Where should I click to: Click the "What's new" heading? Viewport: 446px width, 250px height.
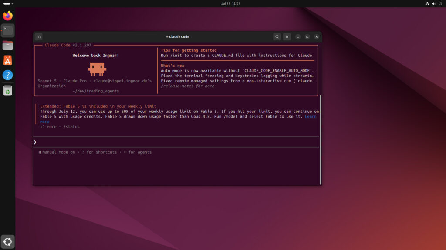(x=172, y=66)
